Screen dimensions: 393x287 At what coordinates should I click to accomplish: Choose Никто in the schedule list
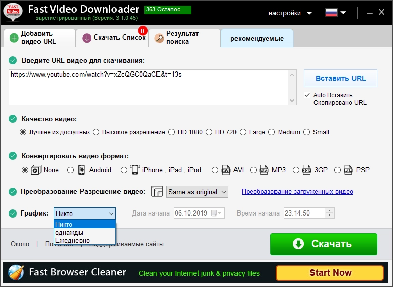85,224
